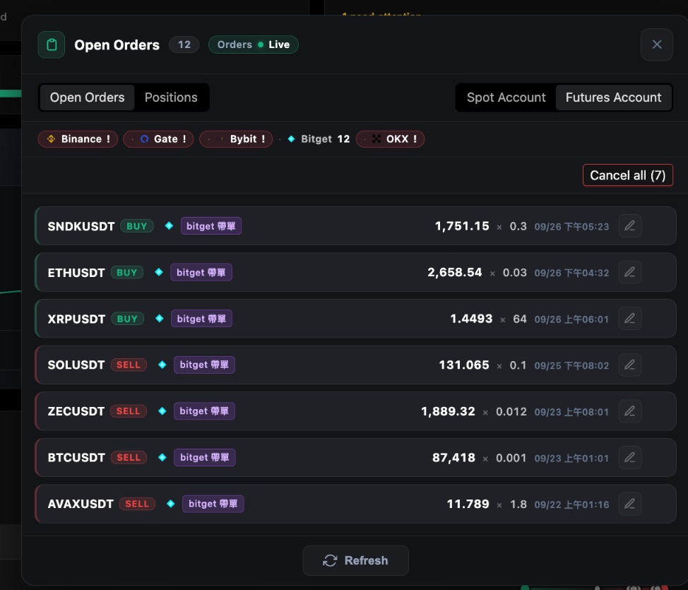Image resolution: width=688 pixels, height=590 pixels.
Task: Click the Bitget diamond icon in ZECUSDT row
Action: pyautogui.click(x=162, y=411)
